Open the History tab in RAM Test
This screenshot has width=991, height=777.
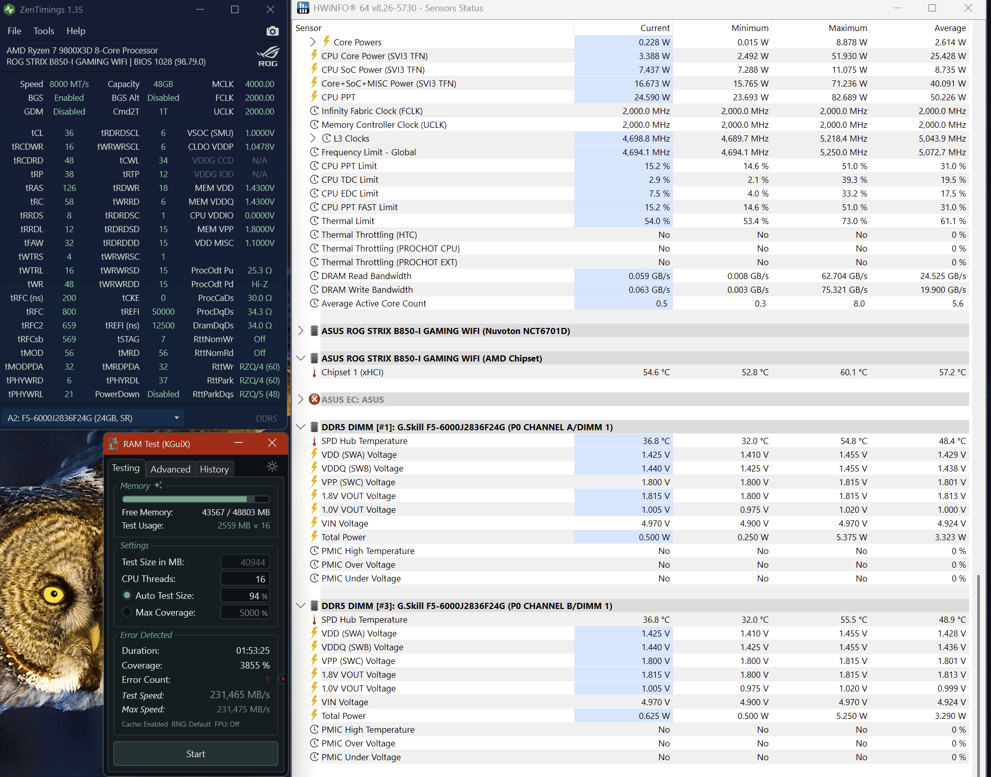[x=214, y=469]
